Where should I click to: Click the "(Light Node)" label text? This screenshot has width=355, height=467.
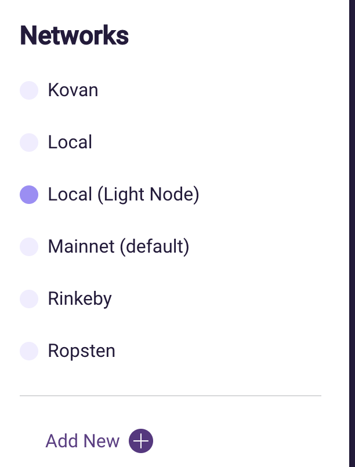148,195
